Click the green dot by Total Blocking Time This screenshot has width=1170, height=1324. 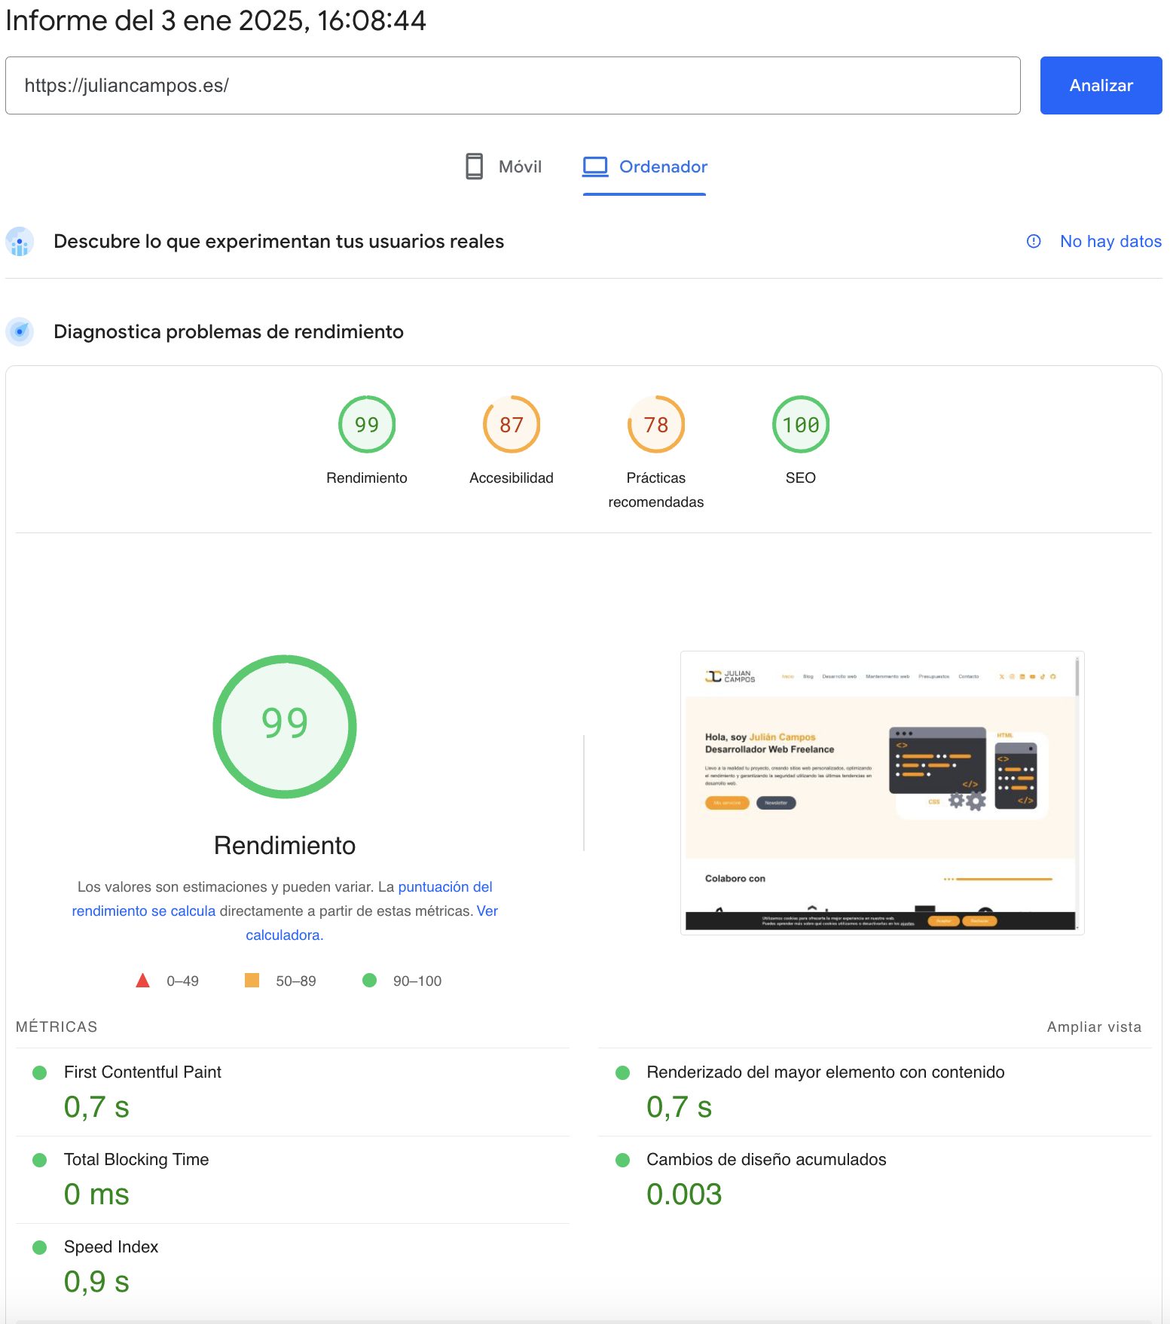pos(40,1160)
